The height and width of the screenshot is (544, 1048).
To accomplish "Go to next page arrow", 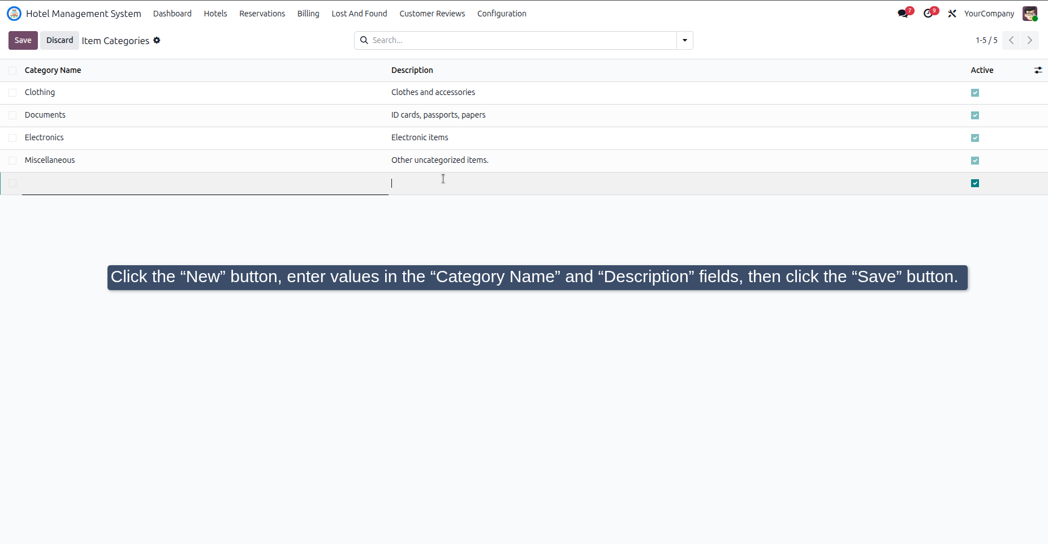I will 1029,40.
